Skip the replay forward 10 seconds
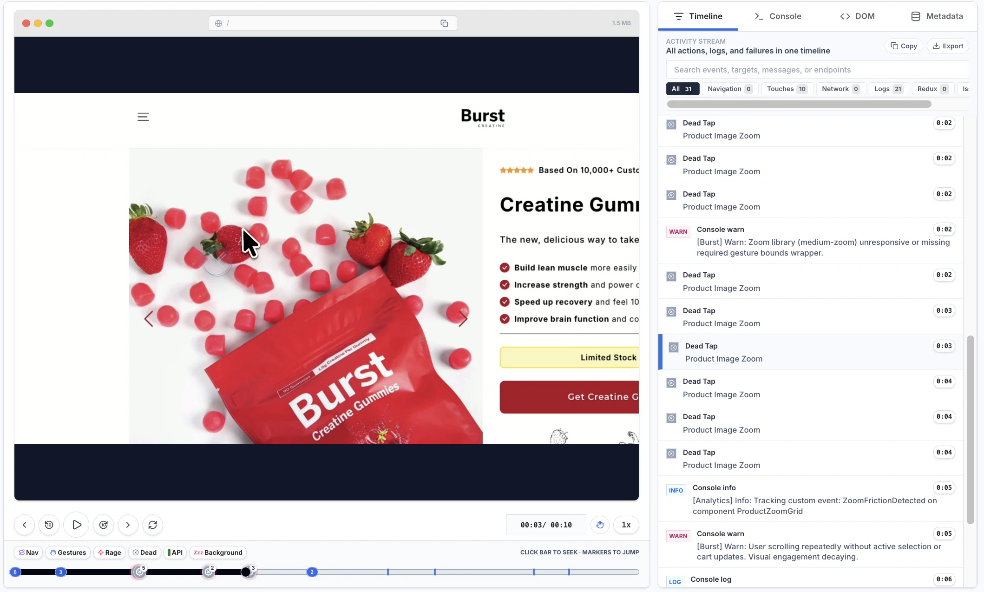Screen dimensions: 984x592 point(104,525)
